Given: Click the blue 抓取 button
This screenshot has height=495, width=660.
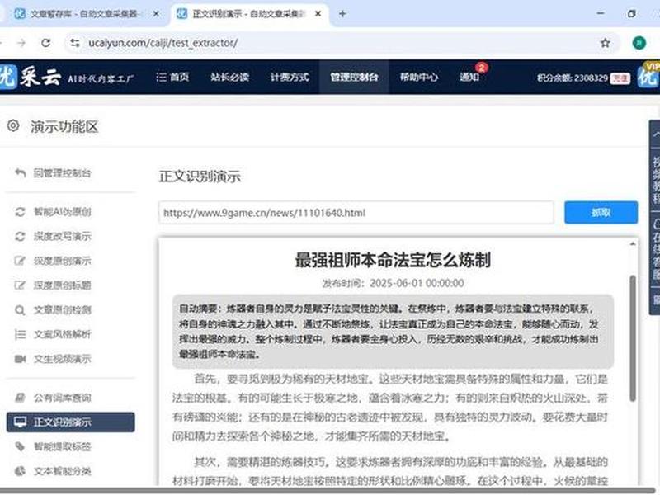Looking at the screenshot, I should pyautogui.click(x=601, y=213).
